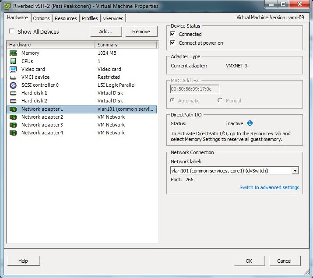Select the Network adapter 4 row label
This screenshot has width=313, height=278.
(x=42, y=133)
